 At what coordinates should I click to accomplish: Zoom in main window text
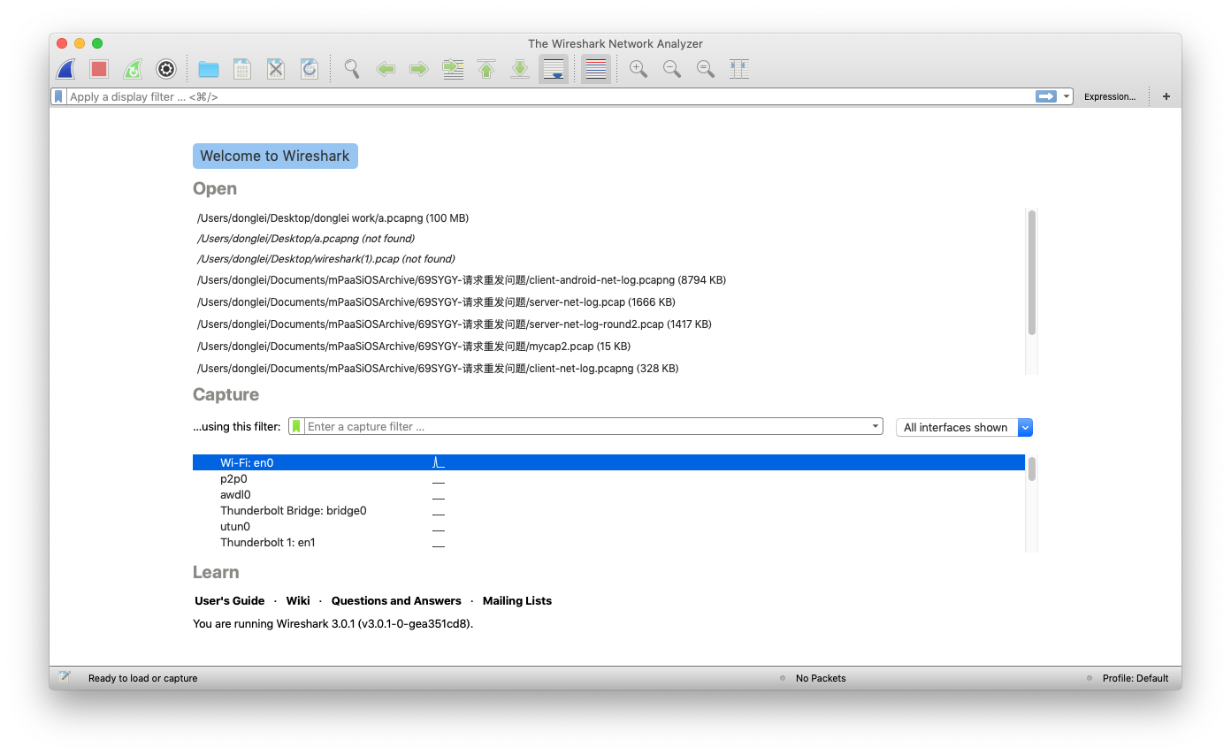click(638, 69)
